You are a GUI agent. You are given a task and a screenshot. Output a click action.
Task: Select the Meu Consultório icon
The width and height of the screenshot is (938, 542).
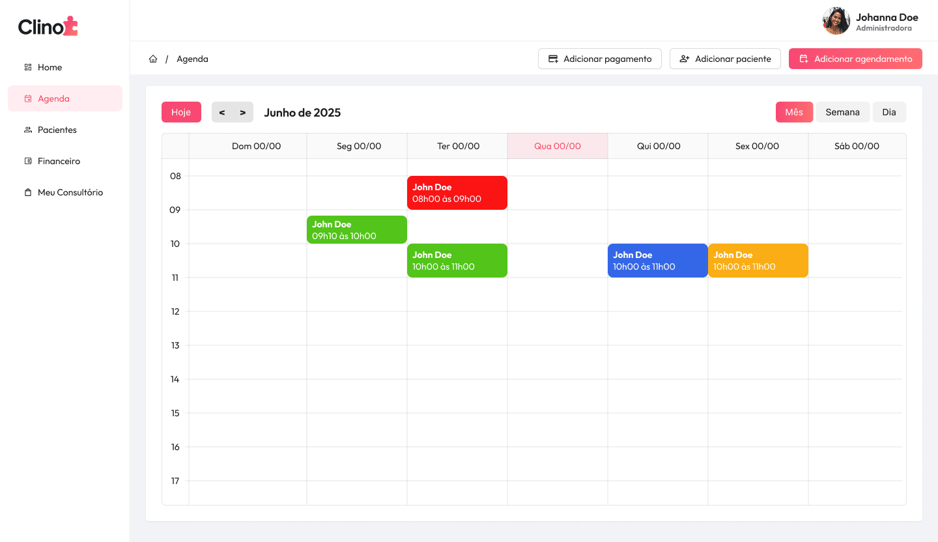pos(27,192)
